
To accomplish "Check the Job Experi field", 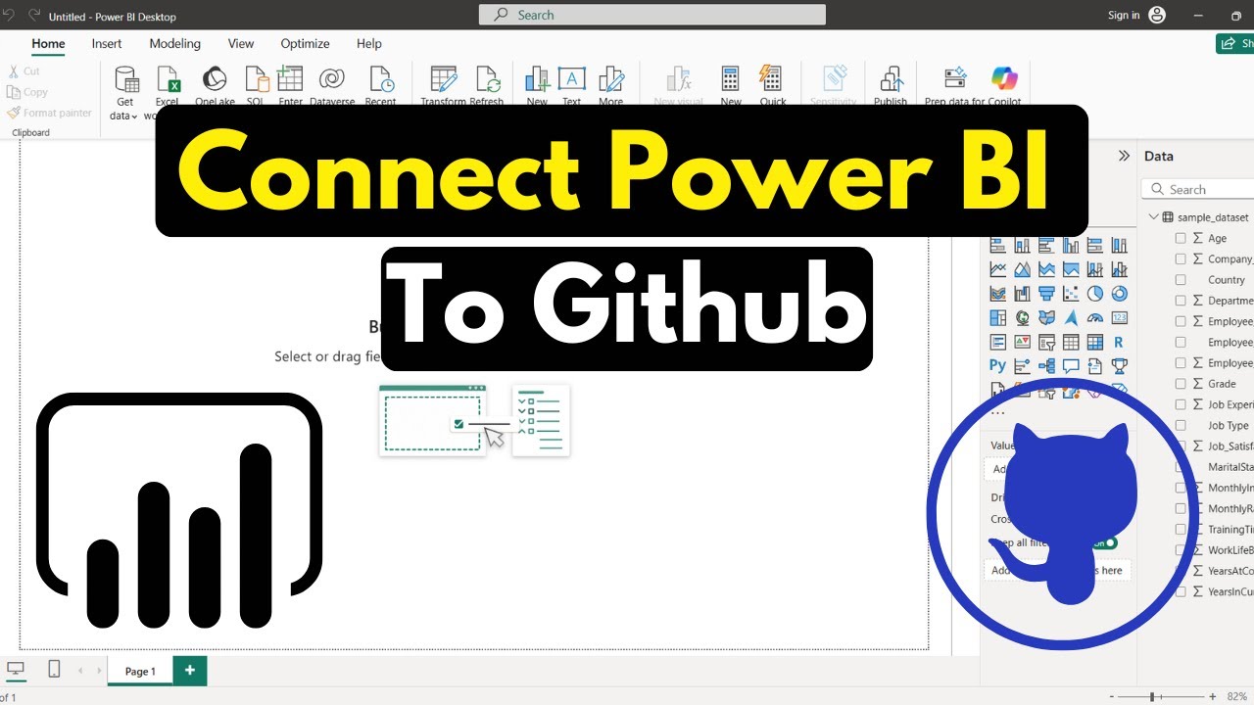I will point(1181,404).
